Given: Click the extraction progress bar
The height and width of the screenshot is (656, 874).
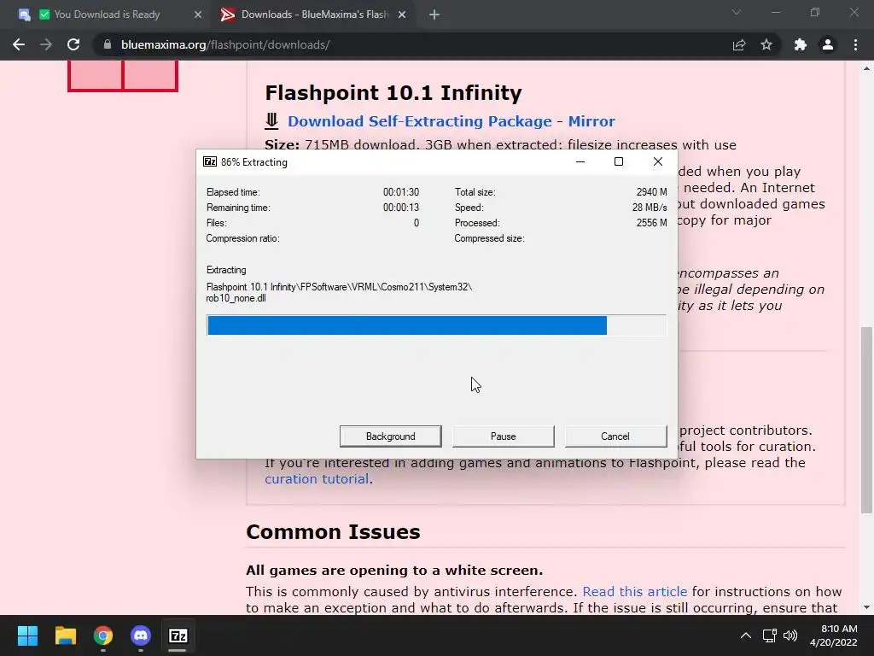Looking at the screenshot, I should 436,325.
